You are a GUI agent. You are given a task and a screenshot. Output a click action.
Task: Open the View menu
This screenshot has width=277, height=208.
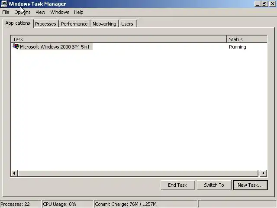[40, 12]
